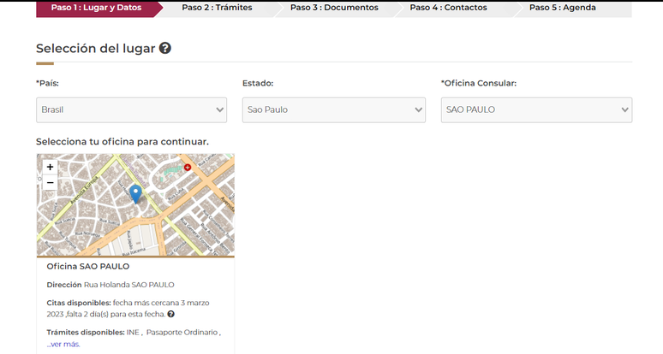663x354 pixels.
Task: Click the ...ver más link
Action: [x=63, y=344]
